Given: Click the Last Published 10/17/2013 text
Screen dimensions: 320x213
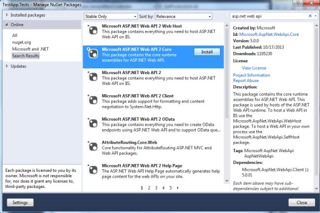Looking at the screenshot, I should 258,47.
